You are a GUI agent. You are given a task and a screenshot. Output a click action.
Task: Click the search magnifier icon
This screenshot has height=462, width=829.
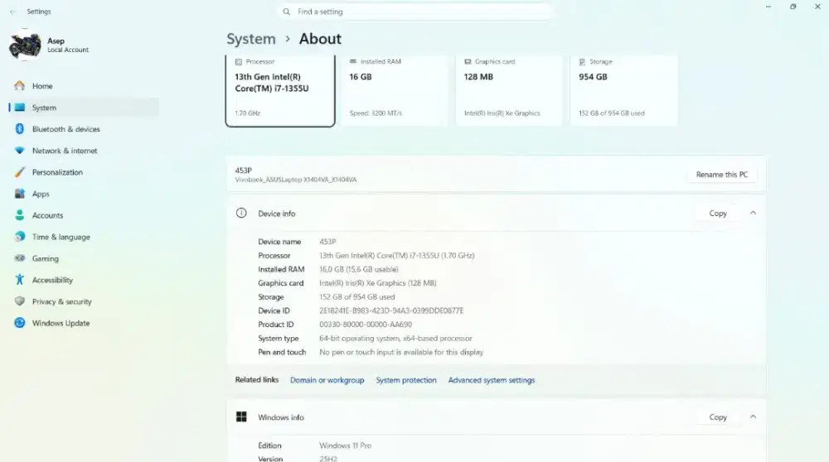(286, 12)
